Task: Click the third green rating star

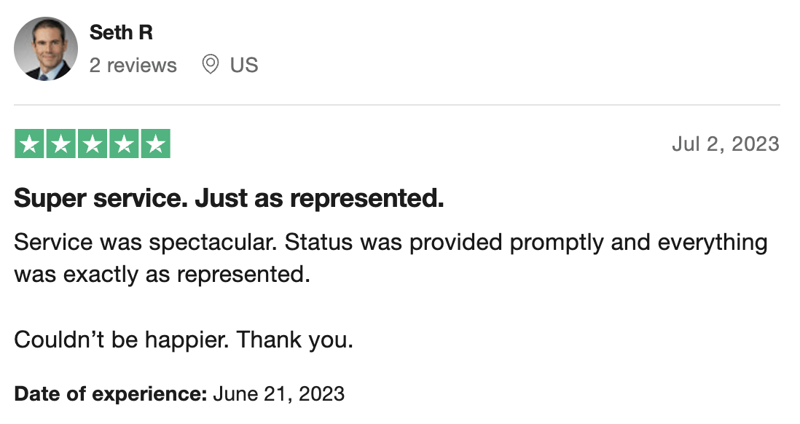Action: (93, 144)
